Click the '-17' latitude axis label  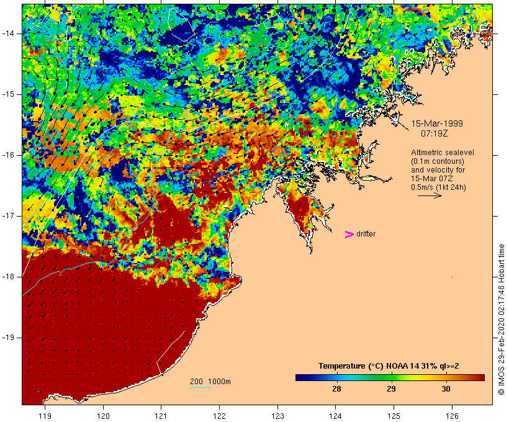pos(8,216)
